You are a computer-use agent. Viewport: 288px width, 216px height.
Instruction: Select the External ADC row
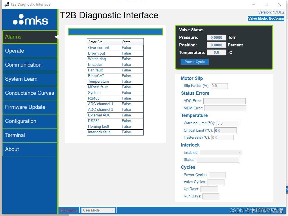115,115
